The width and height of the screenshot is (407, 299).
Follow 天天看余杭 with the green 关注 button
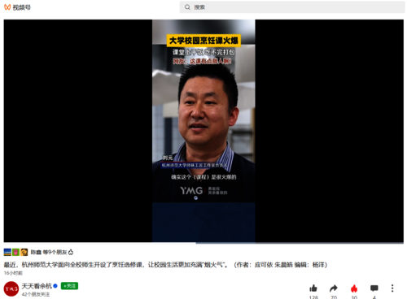69,286
